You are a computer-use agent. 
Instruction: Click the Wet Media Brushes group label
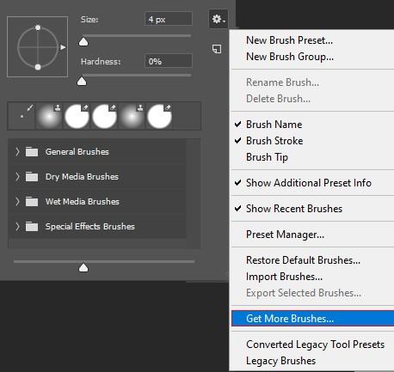click(83, 201)
